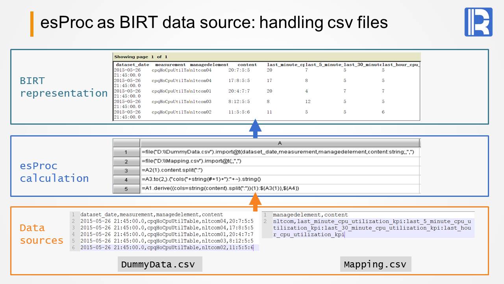Click the esProc logo in top-right corner
The width and height of the screenshot is (504, 284).
[478, 22]
